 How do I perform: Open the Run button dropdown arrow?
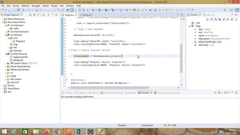pyautogui.click(x=102, y=10)
